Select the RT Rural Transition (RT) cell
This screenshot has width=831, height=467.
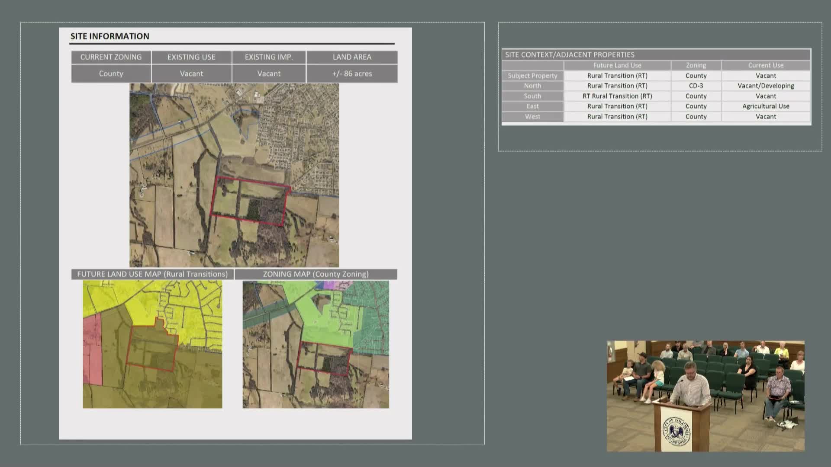617,96
